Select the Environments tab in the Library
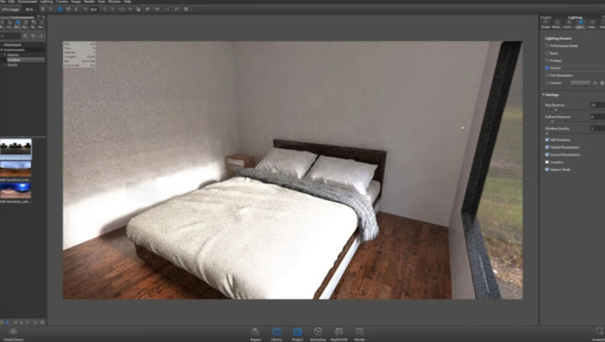Screen dimensions: 605x342 [x=18, y=24]
